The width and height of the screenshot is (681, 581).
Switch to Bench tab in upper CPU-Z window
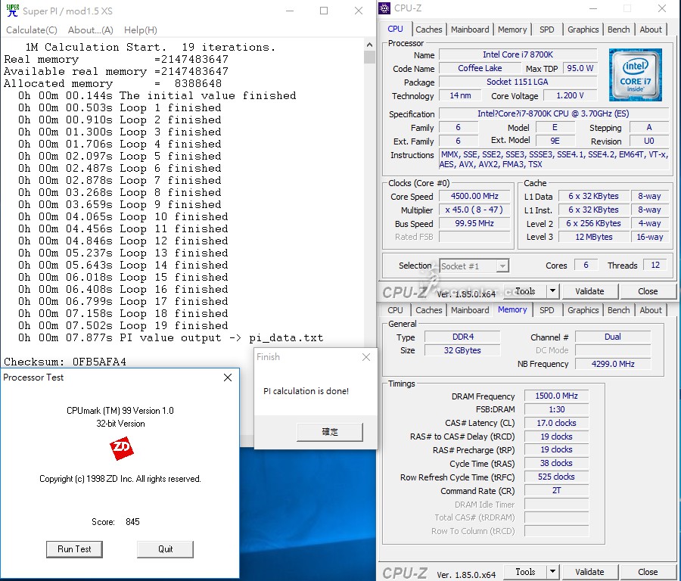click(x=618, y=30)
